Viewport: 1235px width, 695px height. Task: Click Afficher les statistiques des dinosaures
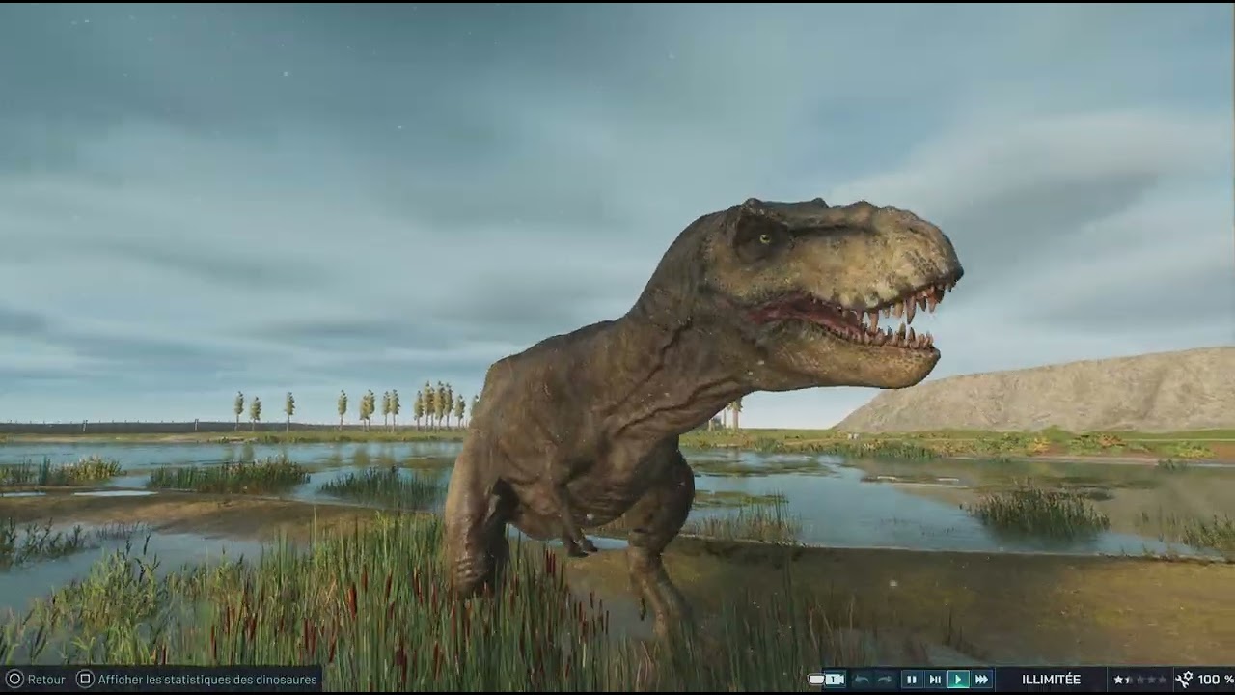[207, 680]
